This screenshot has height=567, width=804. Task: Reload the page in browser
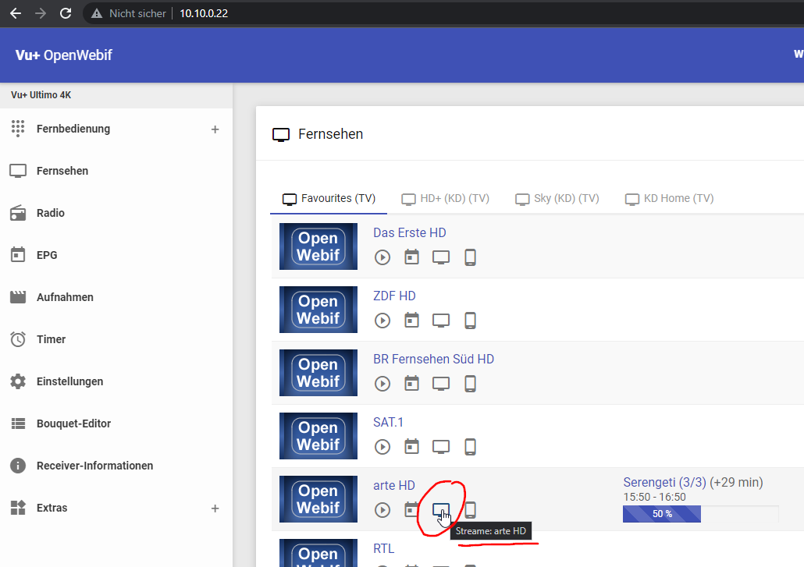pos(66,13)
